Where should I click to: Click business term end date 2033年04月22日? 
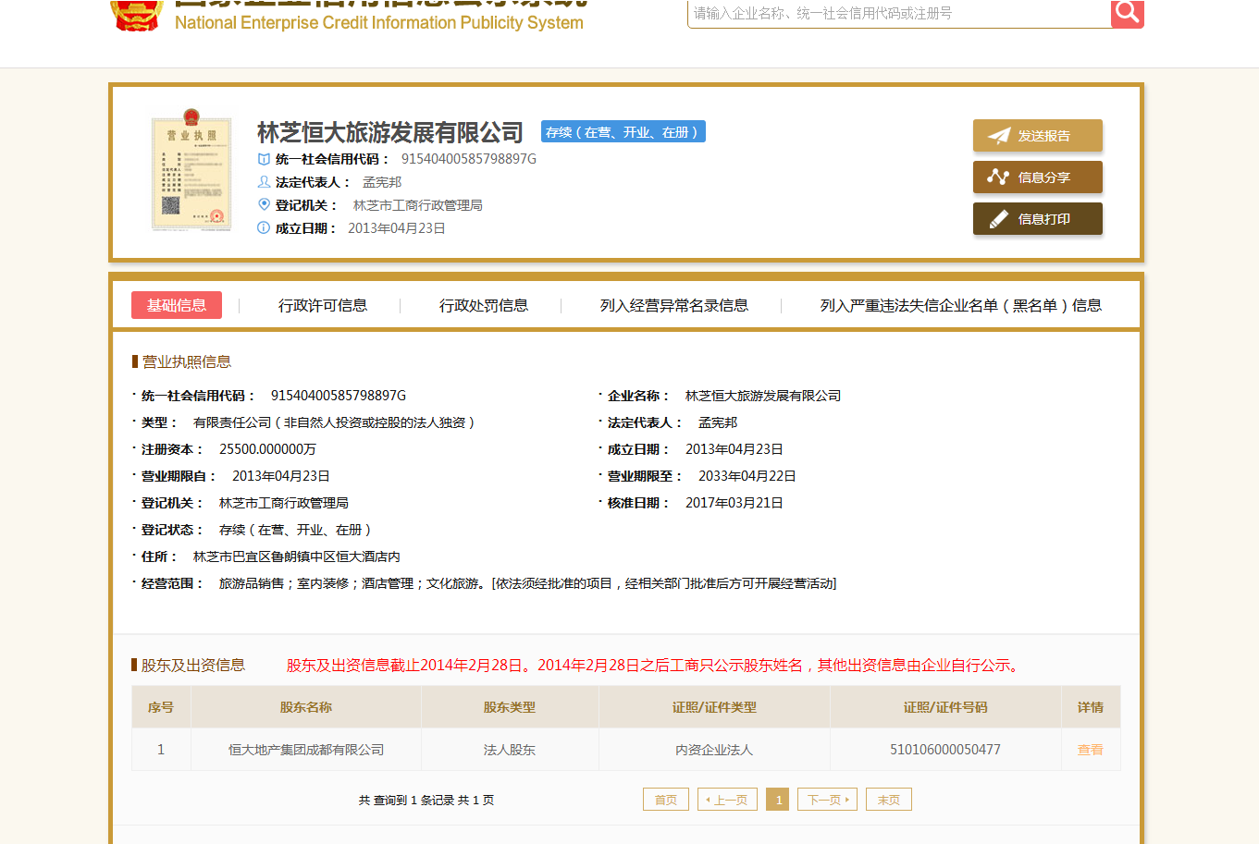point(747,476)
